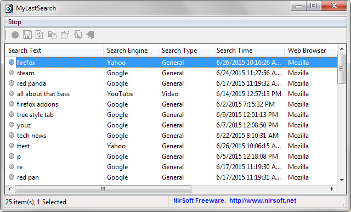Click the '6/22/2015 8:10:31 AM' time cell

click(247, 135)
